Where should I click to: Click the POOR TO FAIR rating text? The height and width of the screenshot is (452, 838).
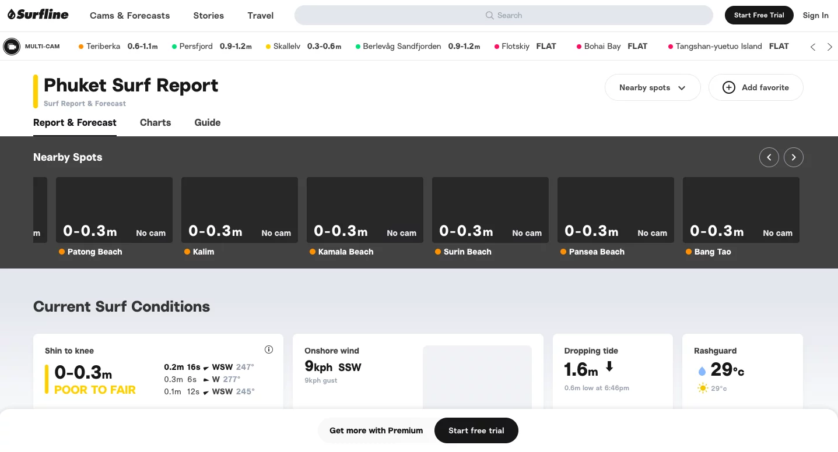pos(95,390)
